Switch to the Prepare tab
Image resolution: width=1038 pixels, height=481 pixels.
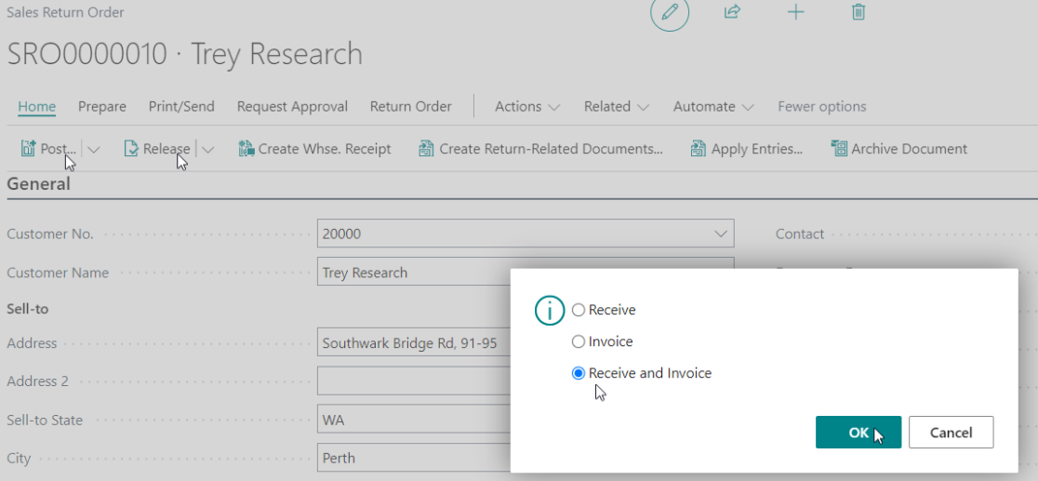(102, 107)
